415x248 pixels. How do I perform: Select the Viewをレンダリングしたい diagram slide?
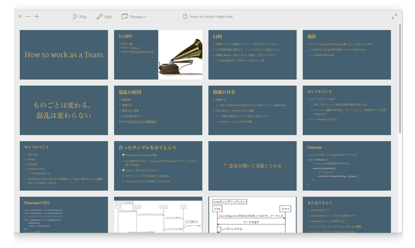[x=252, y=215]
